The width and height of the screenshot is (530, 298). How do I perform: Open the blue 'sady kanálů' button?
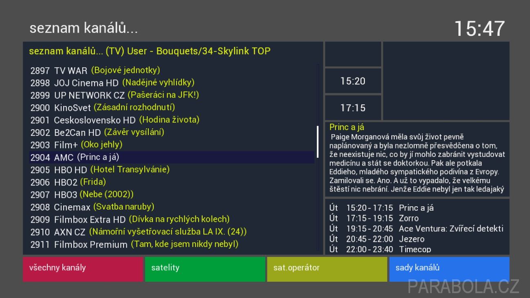[449, 269]
